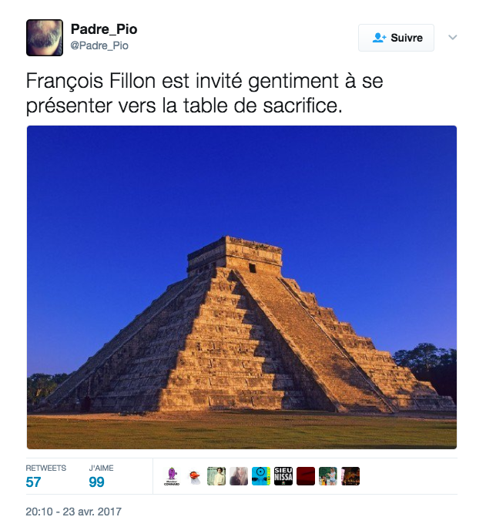Open the purple Monsieur Connard avatar
The image size is (486, 527).
point(172,476)
